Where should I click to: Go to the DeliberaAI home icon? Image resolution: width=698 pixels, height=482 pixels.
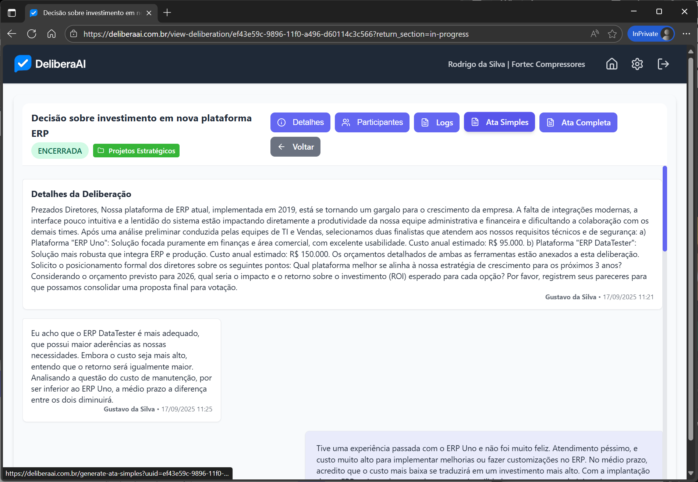click(612, 64)
